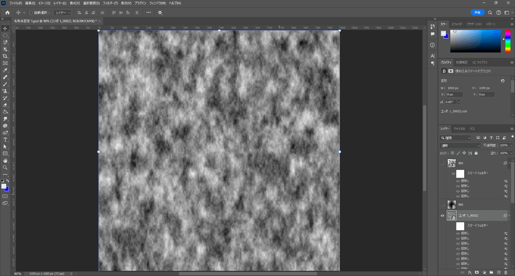Image resolution: width=515 pixels, height=276 pixels.
Task: Add layer style with fx icon
Action: (x=470, y=273)
